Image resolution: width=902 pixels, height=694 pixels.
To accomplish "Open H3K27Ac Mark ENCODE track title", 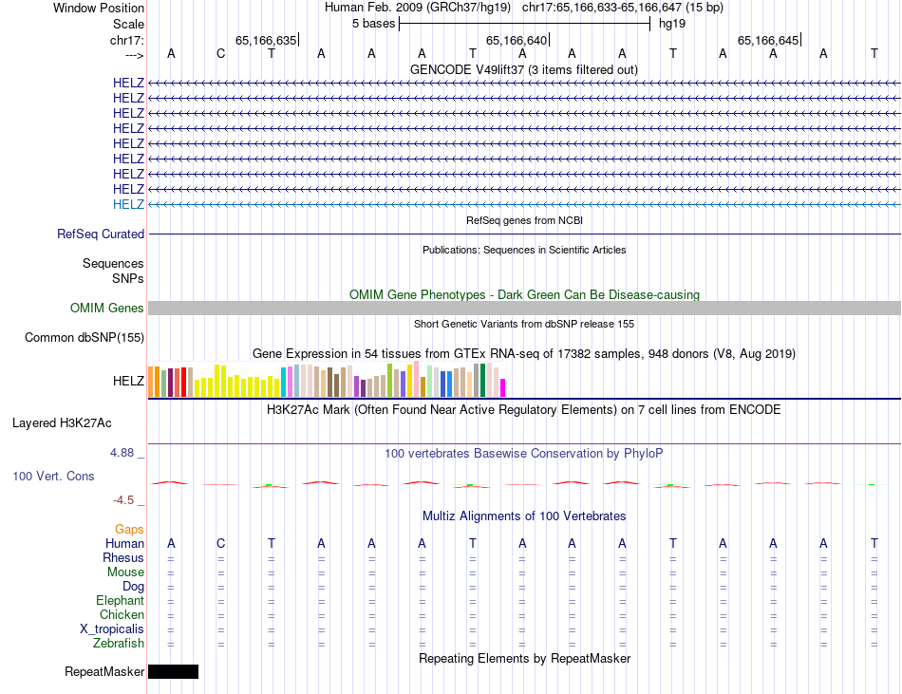I will point(524,410).
